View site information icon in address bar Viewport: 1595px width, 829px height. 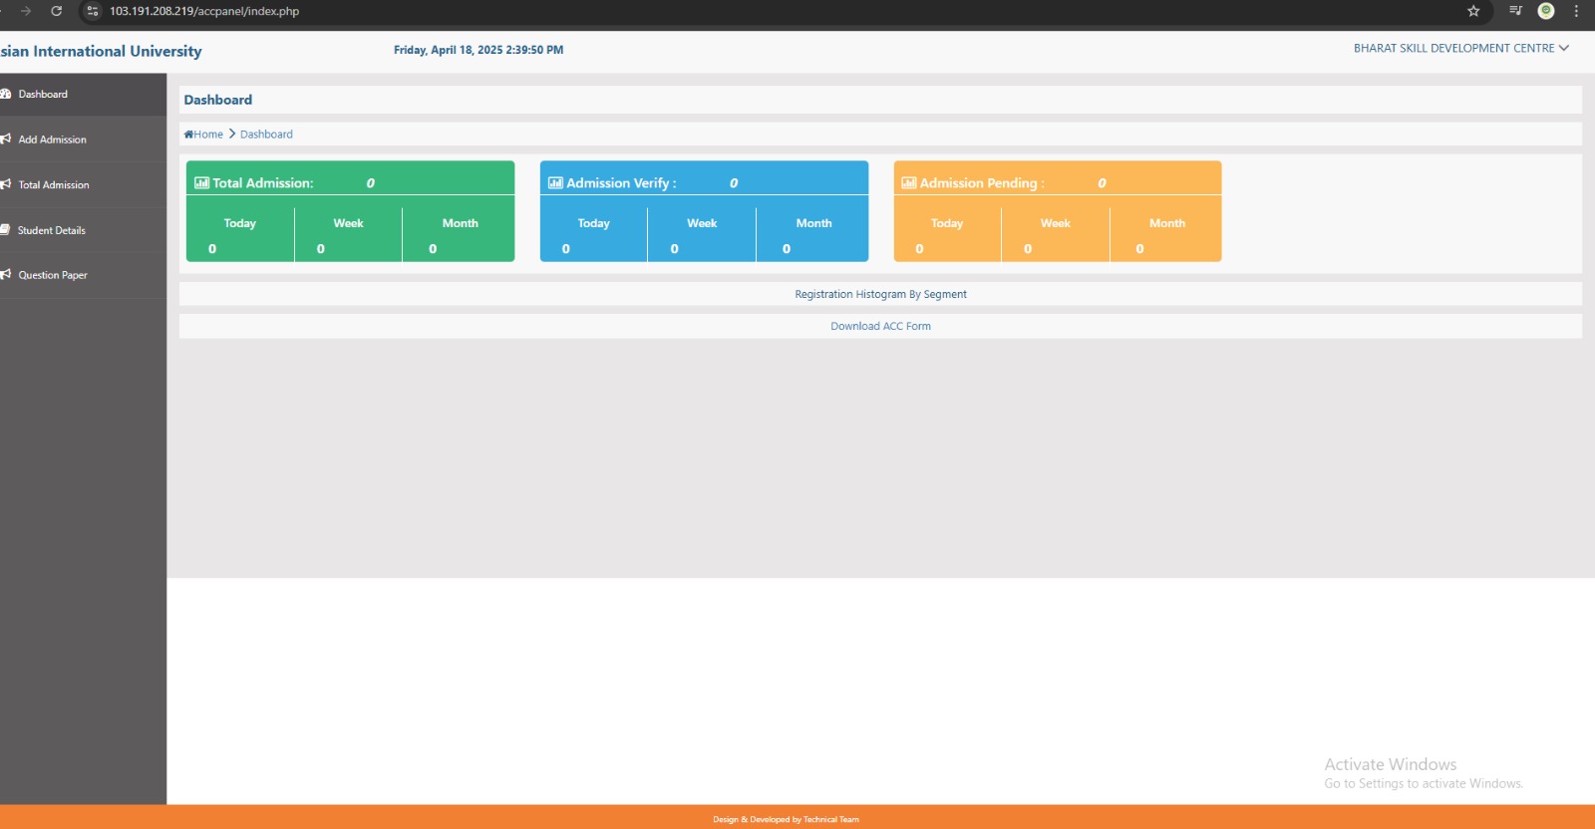93,11
